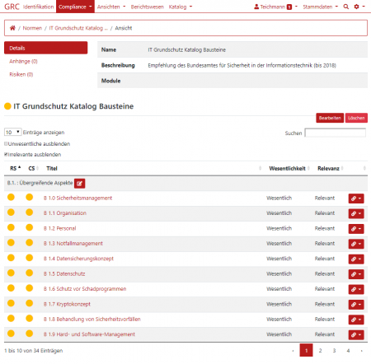The height and width of the screenshot is (364, 371).
Task: Expand the Stammdaten dropdown menu
Action: [320, 7]
